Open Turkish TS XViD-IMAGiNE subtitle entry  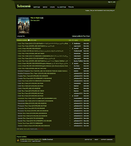[x=30, y=123]
